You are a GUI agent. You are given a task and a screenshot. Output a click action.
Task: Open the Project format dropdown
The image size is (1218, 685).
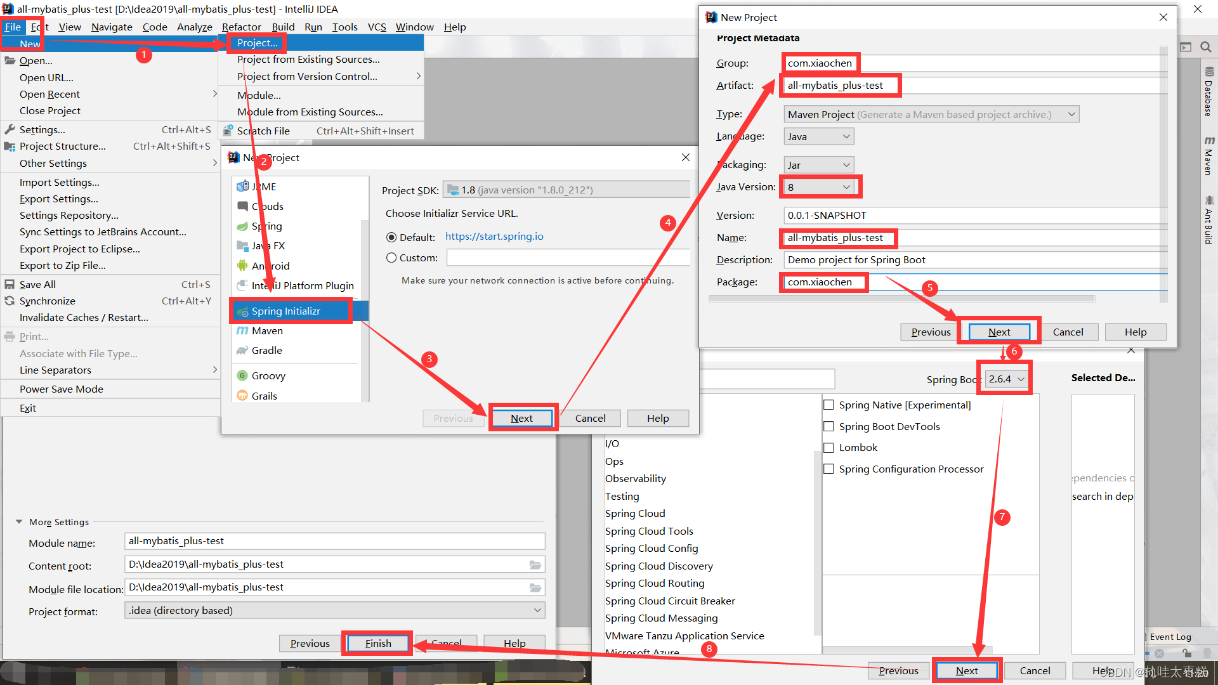(x=335, y=610)
